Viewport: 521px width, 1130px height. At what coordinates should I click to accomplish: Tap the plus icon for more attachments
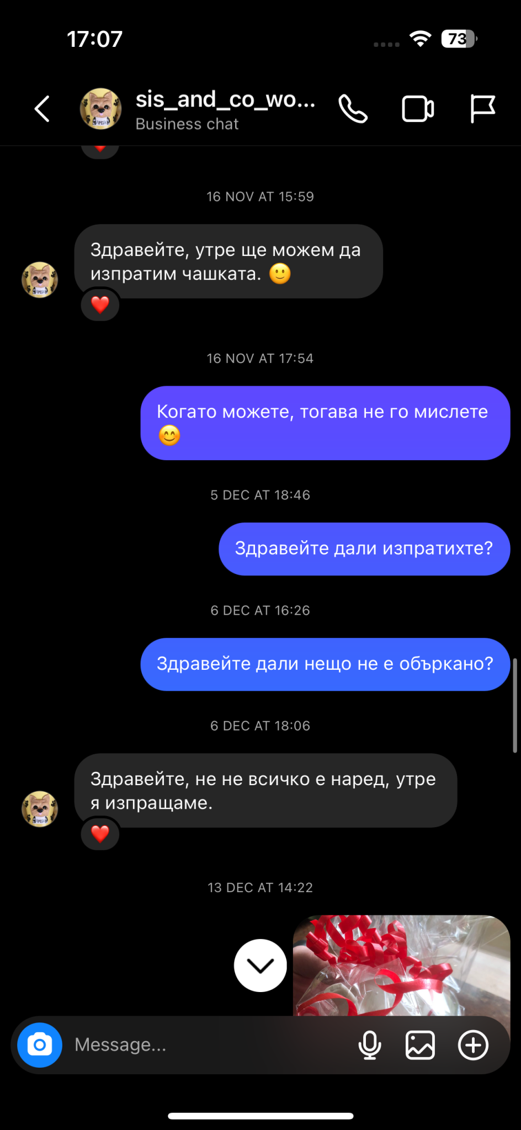(474, 1045)
